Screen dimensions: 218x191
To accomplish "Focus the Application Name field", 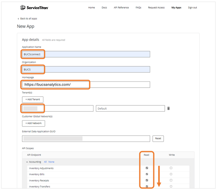I will tap(86, 54).
